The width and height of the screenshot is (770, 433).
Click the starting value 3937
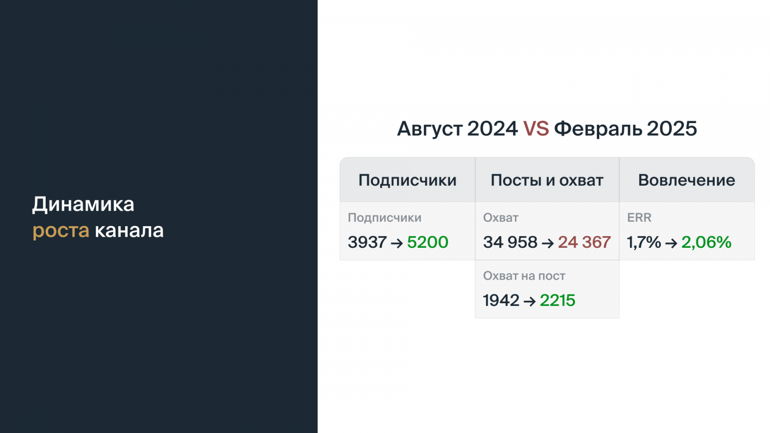coord(367,242)
